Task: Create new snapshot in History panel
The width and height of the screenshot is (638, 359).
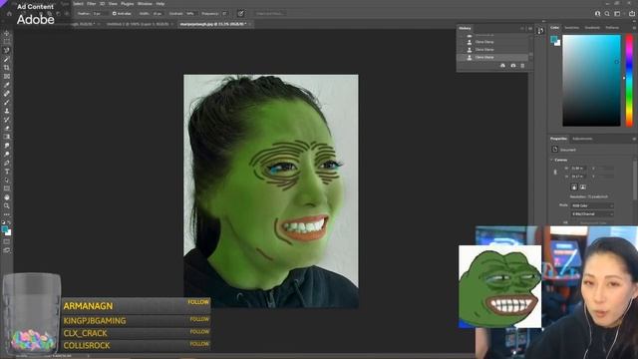Action: 513,66
